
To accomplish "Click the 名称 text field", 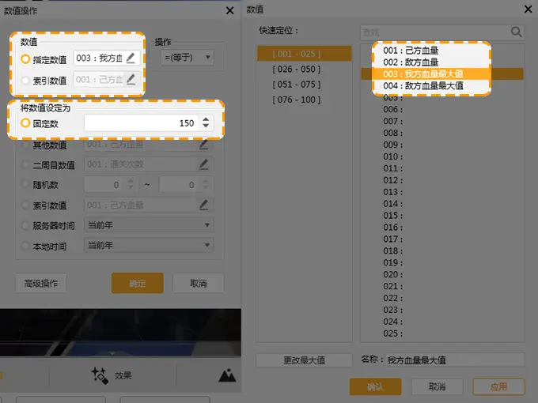I will (453, 360).
